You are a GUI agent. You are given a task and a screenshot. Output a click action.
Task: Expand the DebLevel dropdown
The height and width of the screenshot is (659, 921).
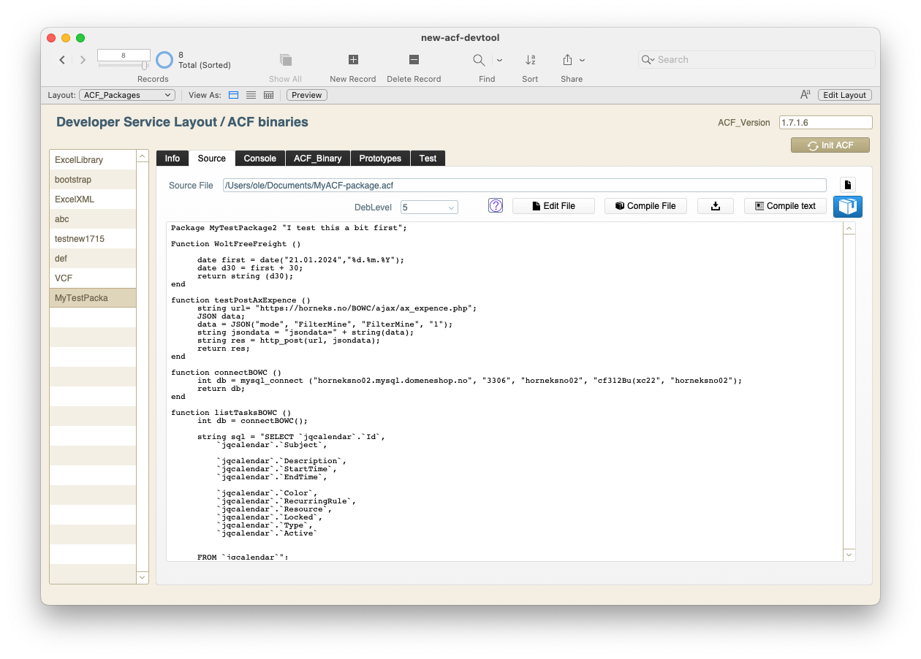(429, 207)
